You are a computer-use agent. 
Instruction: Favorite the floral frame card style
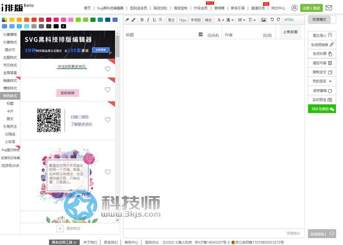(x=108, y=172)
